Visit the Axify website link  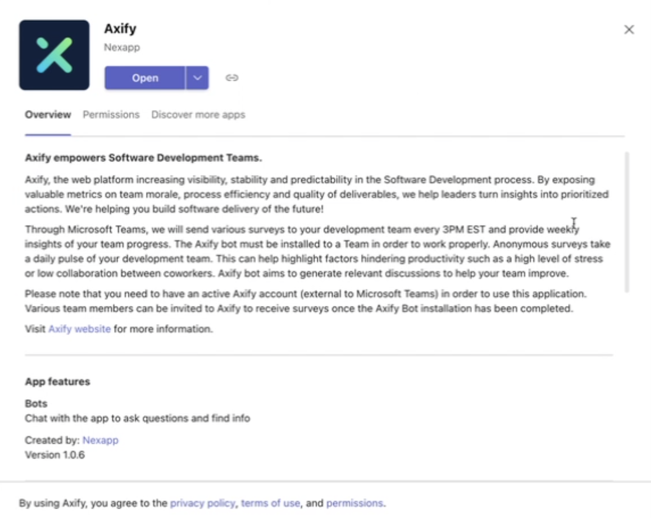[79, 329]
